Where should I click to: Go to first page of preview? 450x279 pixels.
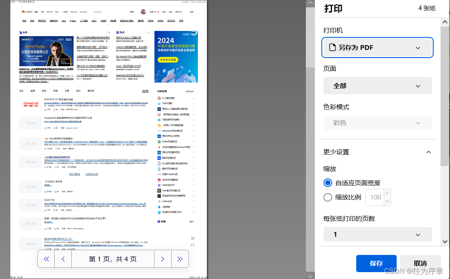pos(46,259)
